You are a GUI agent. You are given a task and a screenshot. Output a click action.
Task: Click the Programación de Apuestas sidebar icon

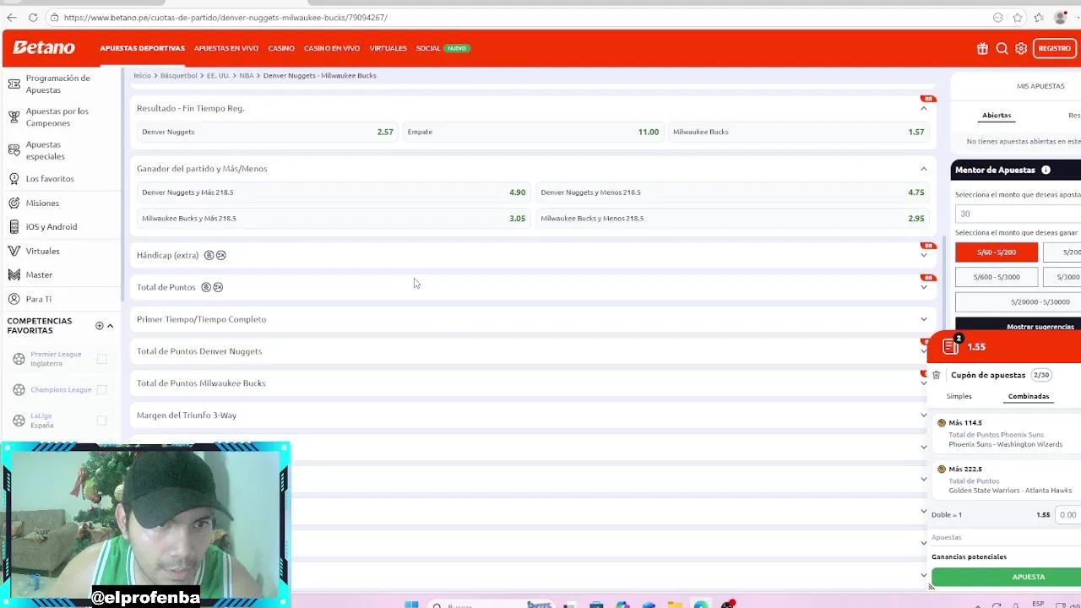coord(14,84)
